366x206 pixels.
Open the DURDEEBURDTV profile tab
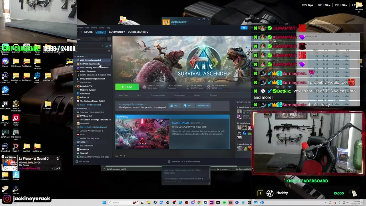click(138, 32)
